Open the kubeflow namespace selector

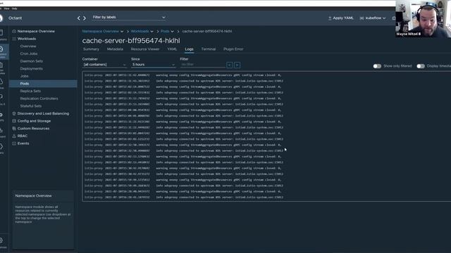pyautogui.click(x=373, y=18)
